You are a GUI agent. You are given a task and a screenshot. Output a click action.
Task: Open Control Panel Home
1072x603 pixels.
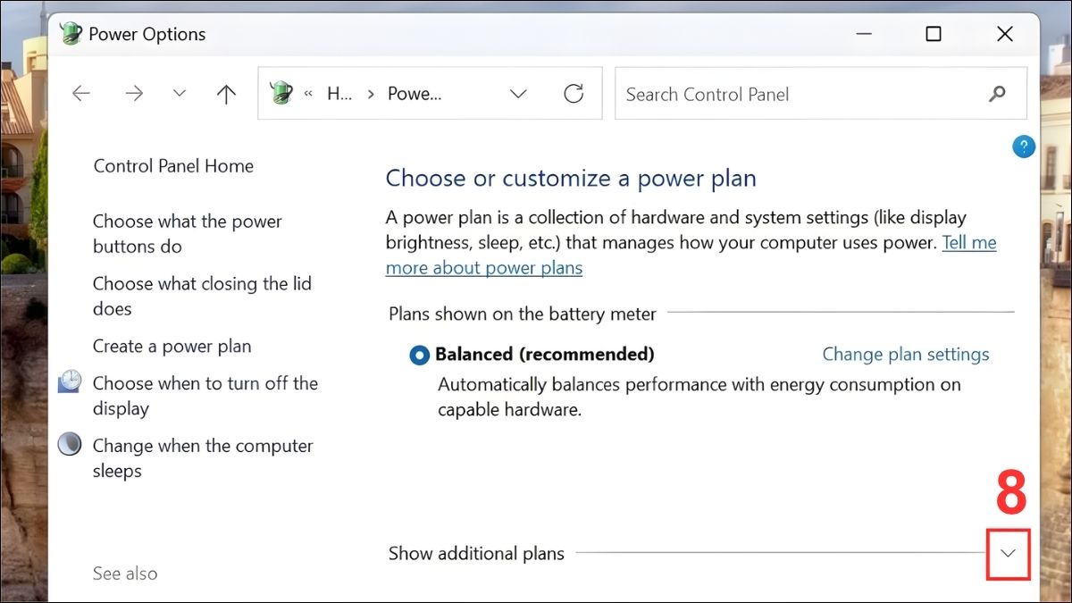[173, 166]
